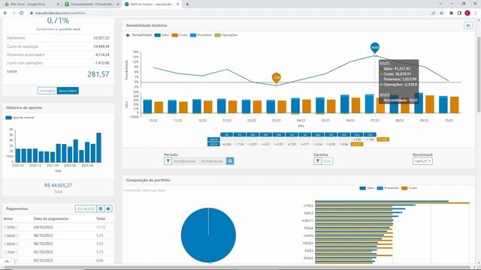
Task: Toggle the Rentabilidade legend entry
Action: pyautogui.click(x=139, y=35)
